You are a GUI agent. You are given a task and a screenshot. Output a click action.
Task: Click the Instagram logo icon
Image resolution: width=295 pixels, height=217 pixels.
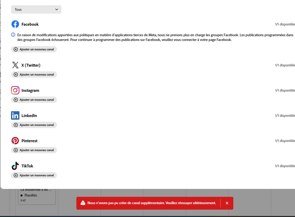click(15, 90)
